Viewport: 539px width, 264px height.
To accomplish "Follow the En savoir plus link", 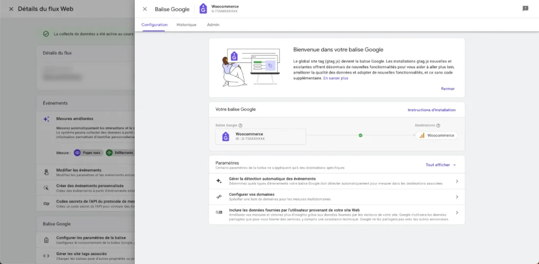I will point(335,78).
